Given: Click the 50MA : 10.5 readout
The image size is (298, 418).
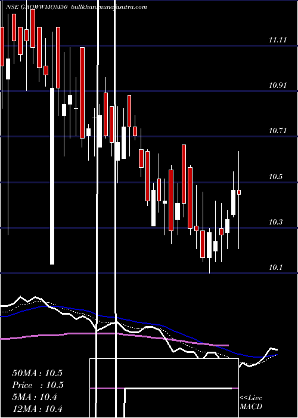Looking at the screenshot, I should pos(37,373).
